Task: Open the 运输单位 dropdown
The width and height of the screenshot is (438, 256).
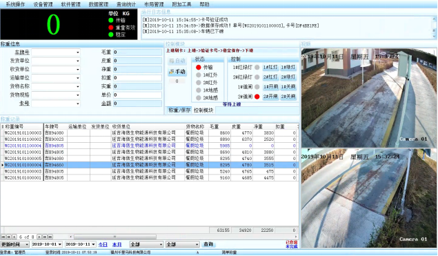Action: 78,78
